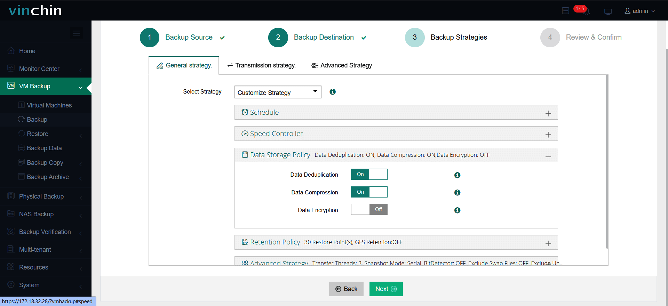Viewport: 668px width, 306px height.
Task: Click the Backup Data database icon
Action: [21, 148]
